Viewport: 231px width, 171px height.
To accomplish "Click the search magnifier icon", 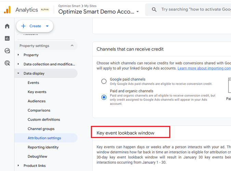I will (154, 10).
